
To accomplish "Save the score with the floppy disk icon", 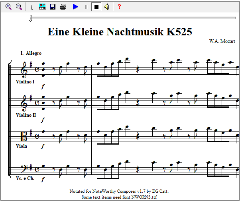I will (53, 7).
